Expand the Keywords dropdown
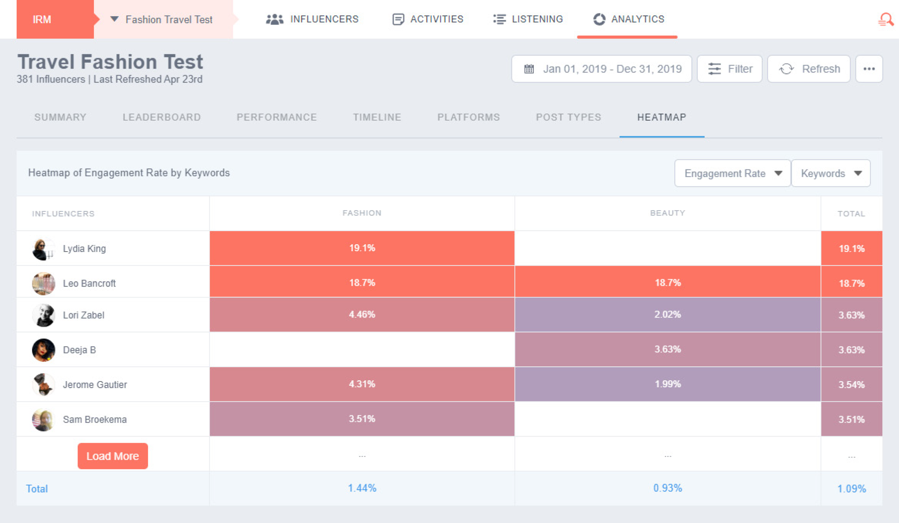Image resolution: width=899 pixels, height=523 pixels. (x=831, y=173)
